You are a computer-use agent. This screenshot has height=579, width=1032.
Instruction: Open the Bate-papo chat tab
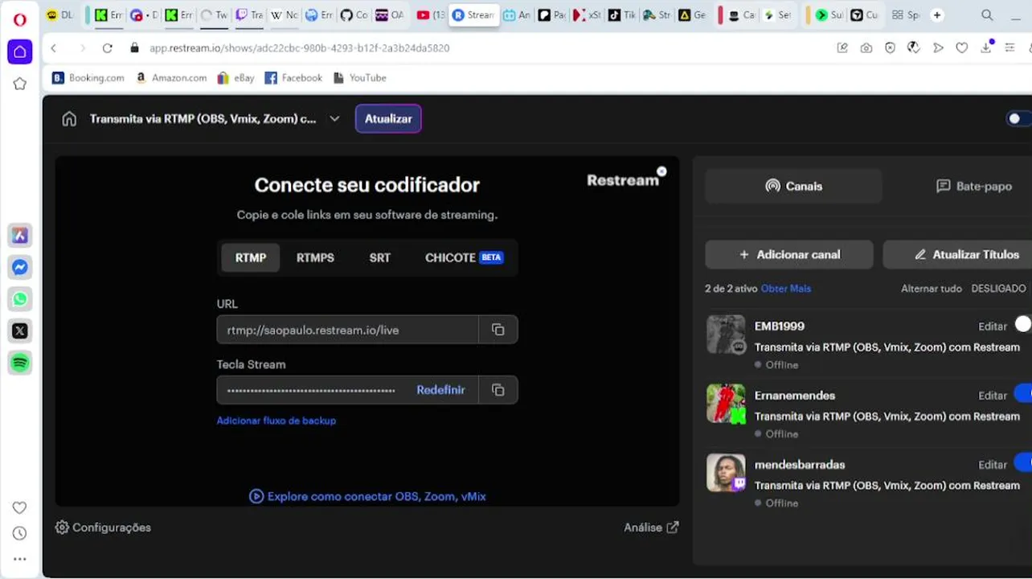973,186
